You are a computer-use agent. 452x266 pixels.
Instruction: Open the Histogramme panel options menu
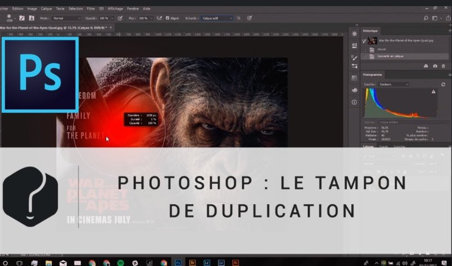450,75
